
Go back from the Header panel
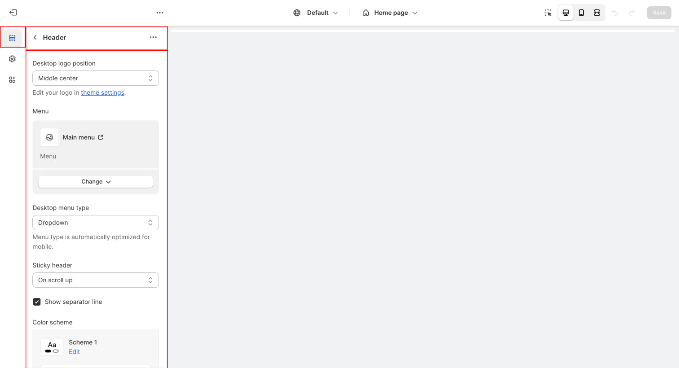(35, 37)
